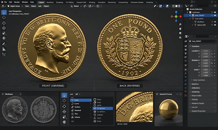
Task: Open the Object Mode dropdown
Action: click(x=15, y=6)
